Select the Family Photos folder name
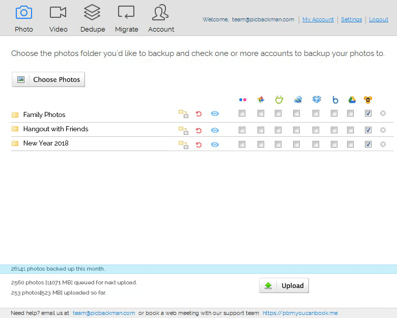This screenshot has height=318, width=397. point(44,114)
